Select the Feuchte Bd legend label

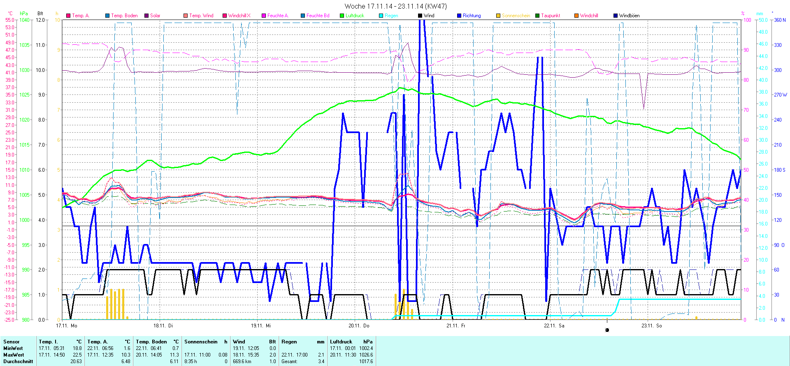coord(318,16)
